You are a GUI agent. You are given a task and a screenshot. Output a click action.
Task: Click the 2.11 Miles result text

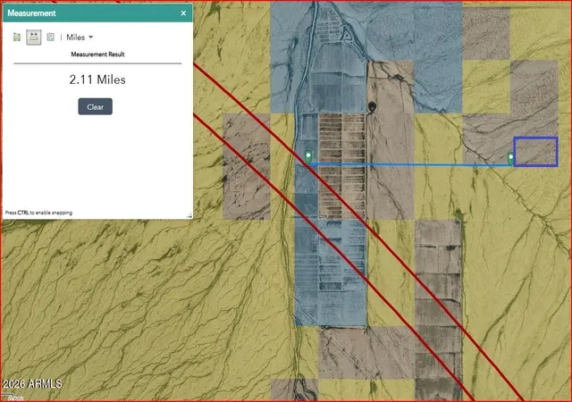pyautogui.click(x=97, y=80)
